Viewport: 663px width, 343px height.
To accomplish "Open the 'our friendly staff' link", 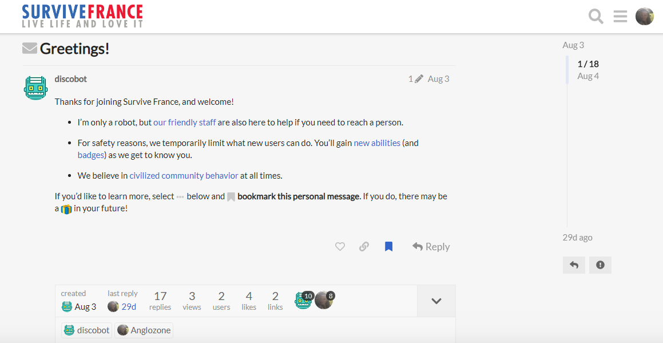I will click(185, 123).
